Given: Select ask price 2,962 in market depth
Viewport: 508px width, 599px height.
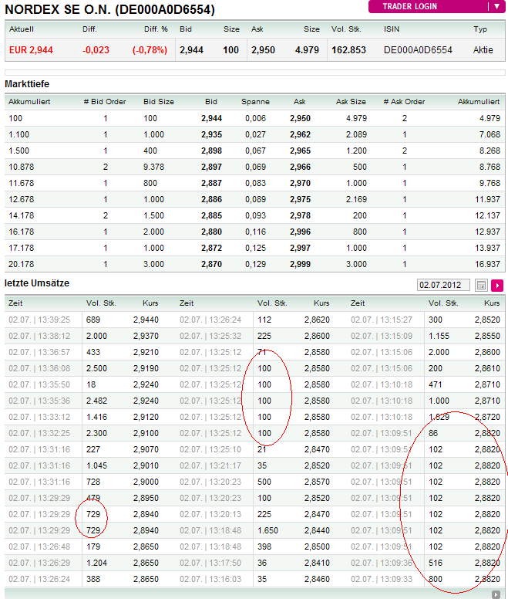Looking at the screenshot, I should [300, 134].
